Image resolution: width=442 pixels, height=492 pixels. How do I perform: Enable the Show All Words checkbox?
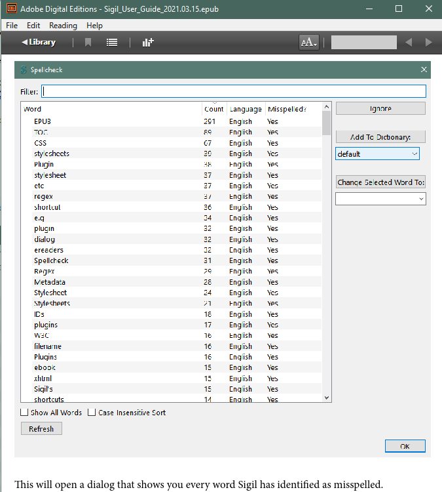(x=24, y=413)
